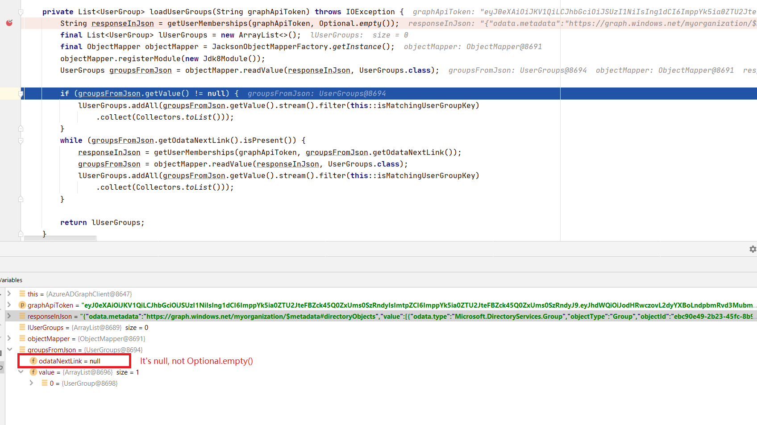Expand the 'this' AzureADGraphClient node

pos(9,293)
